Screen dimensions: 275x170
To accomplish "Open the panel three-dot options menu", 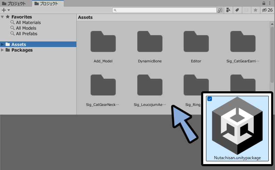I will 270,3.
